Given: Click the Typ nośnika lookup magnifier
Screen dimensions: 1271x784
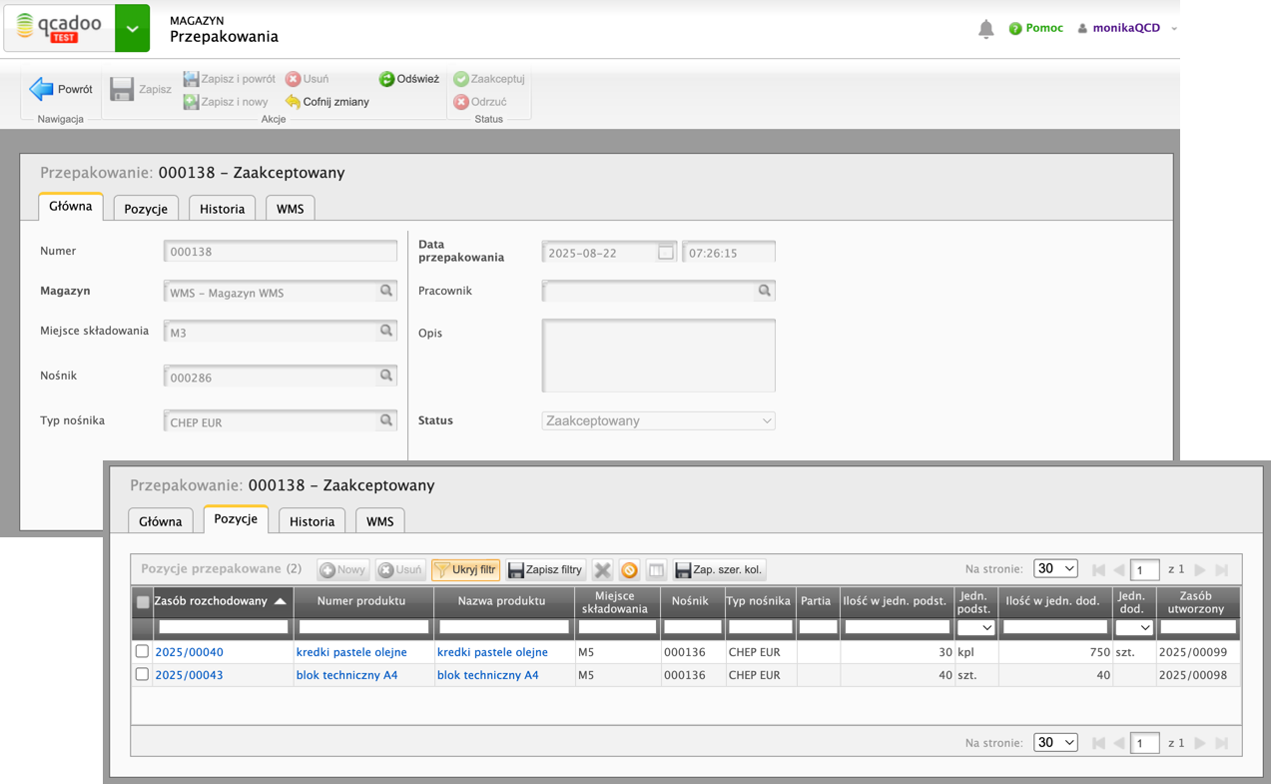Looking at the screenshot, I should pyautogui.click(x=386, y=420).
